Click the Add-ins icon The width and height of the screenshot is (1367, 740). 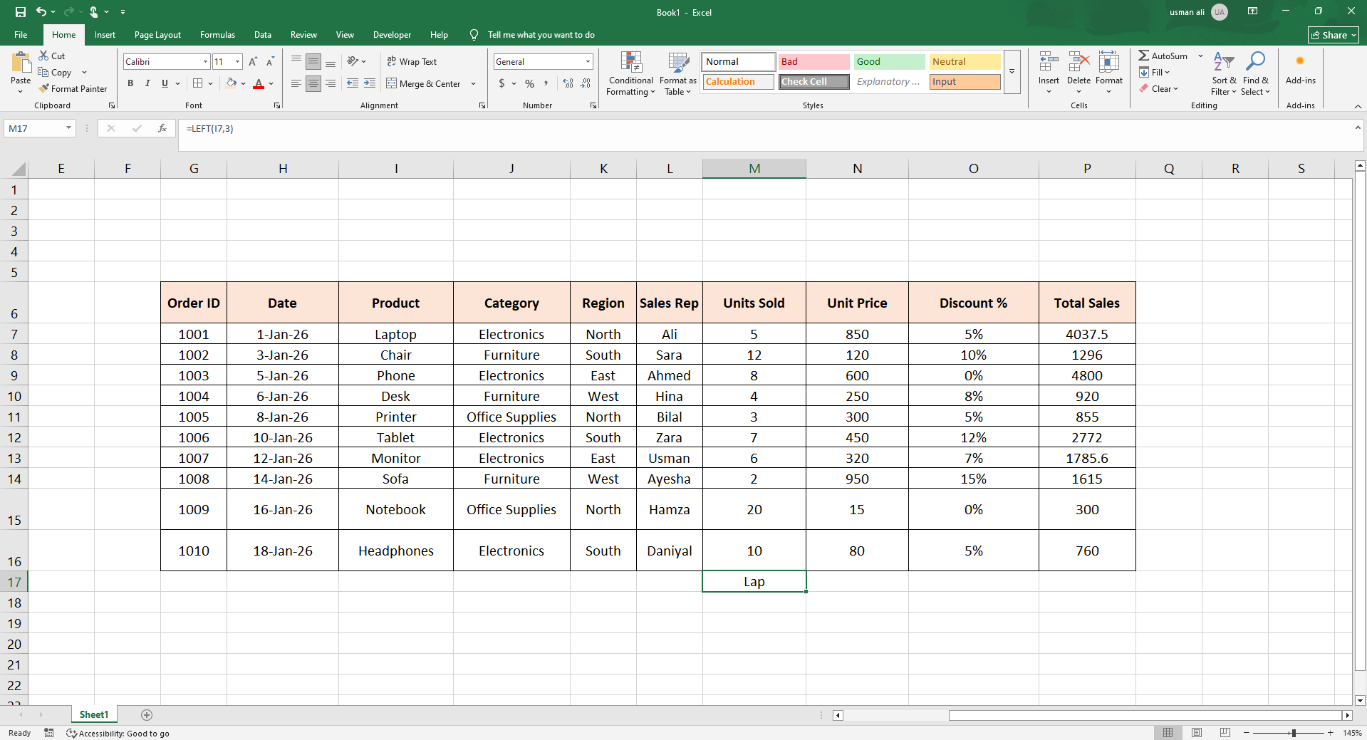coord(1300,62)
